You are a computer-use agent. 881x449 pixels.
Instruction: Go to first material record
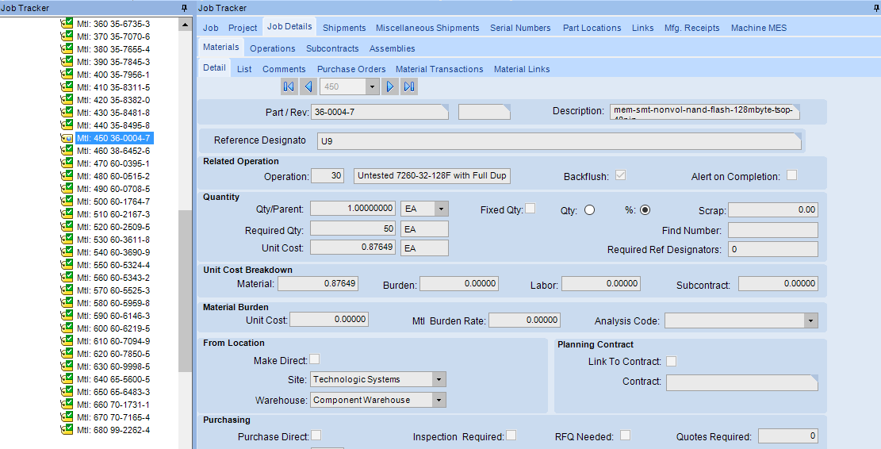coord(289,86)
